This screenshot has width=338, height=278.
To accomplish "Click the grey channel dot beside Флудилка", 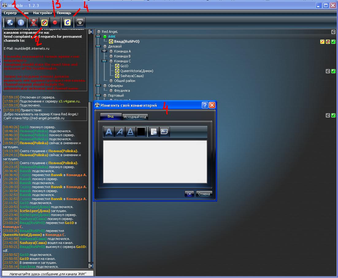I will 111,91.
